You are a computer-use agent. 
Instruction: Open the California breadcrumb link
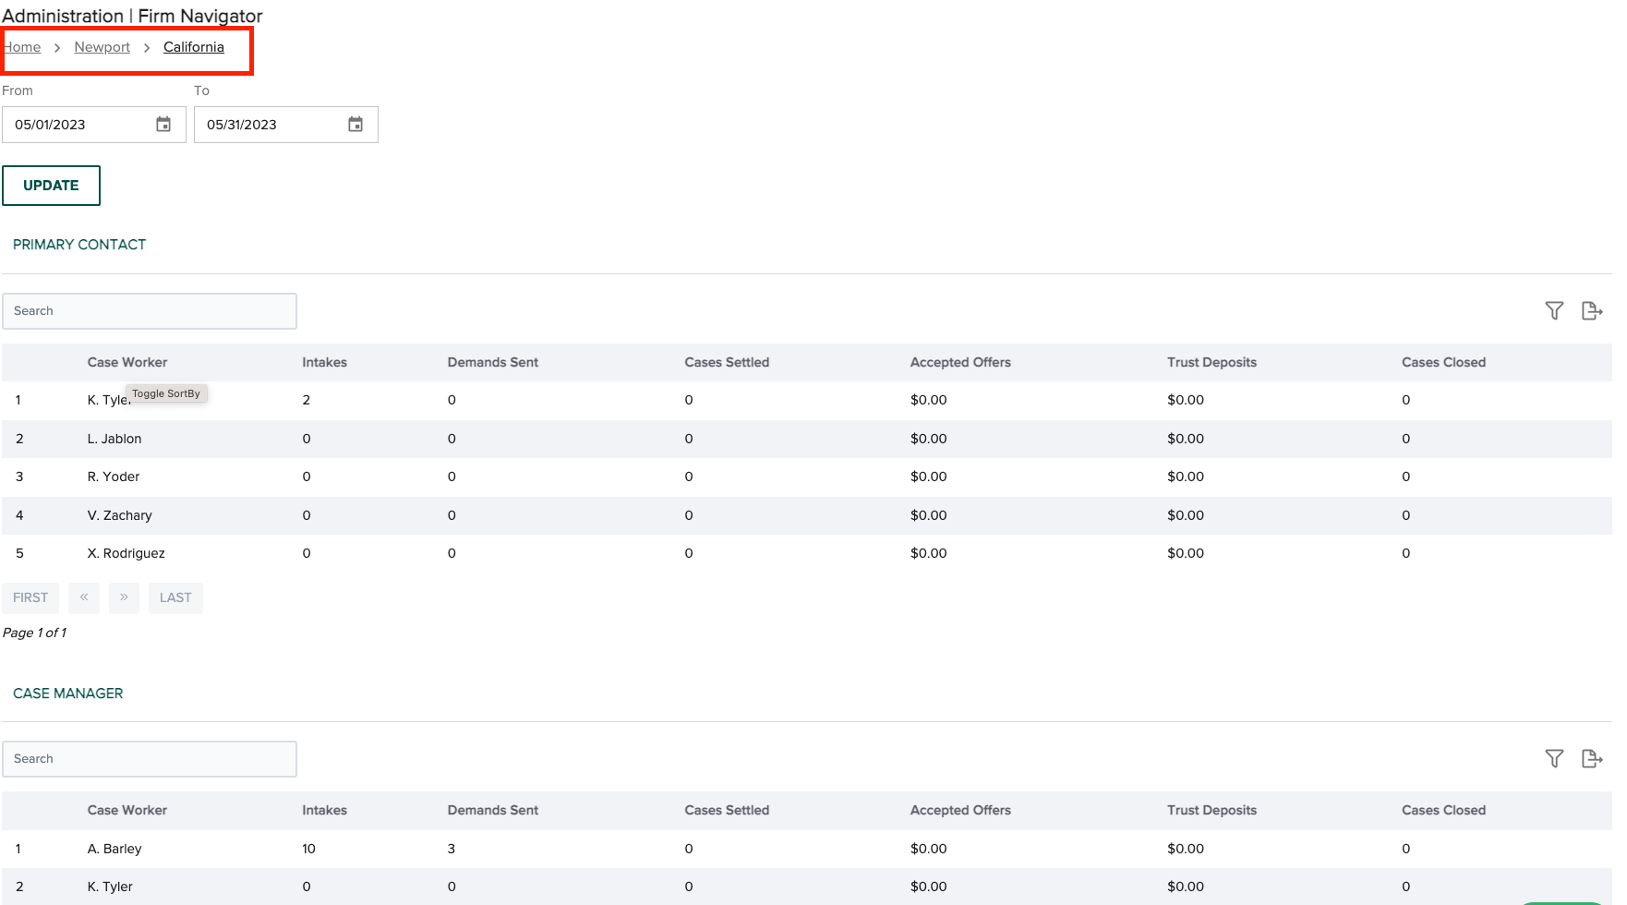pyautogui.click(x=194, y=47)
